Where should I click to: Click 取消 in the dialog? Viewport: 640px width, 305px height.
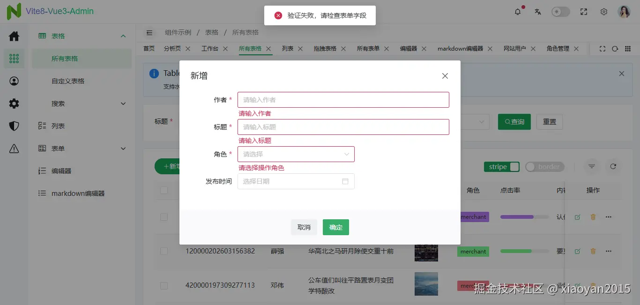point(304,227)
